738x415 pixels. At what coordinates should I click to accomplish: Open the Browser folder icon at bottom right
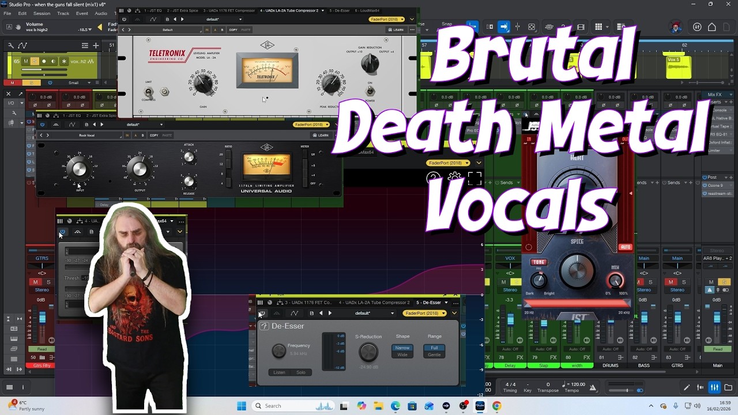pyautogui.click(x=728, y=387)
